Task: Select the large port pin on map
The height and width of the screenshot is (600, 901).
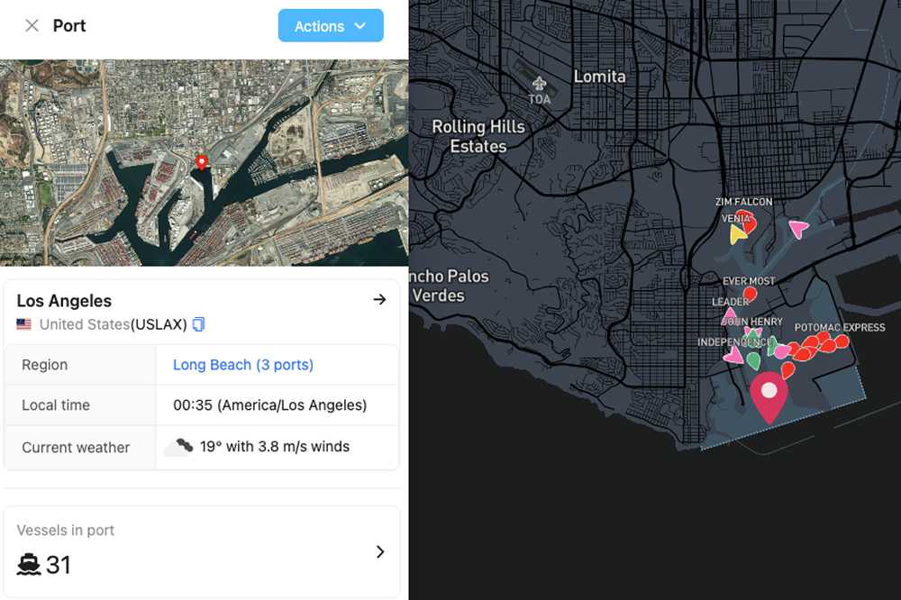Action: point(769,395)
